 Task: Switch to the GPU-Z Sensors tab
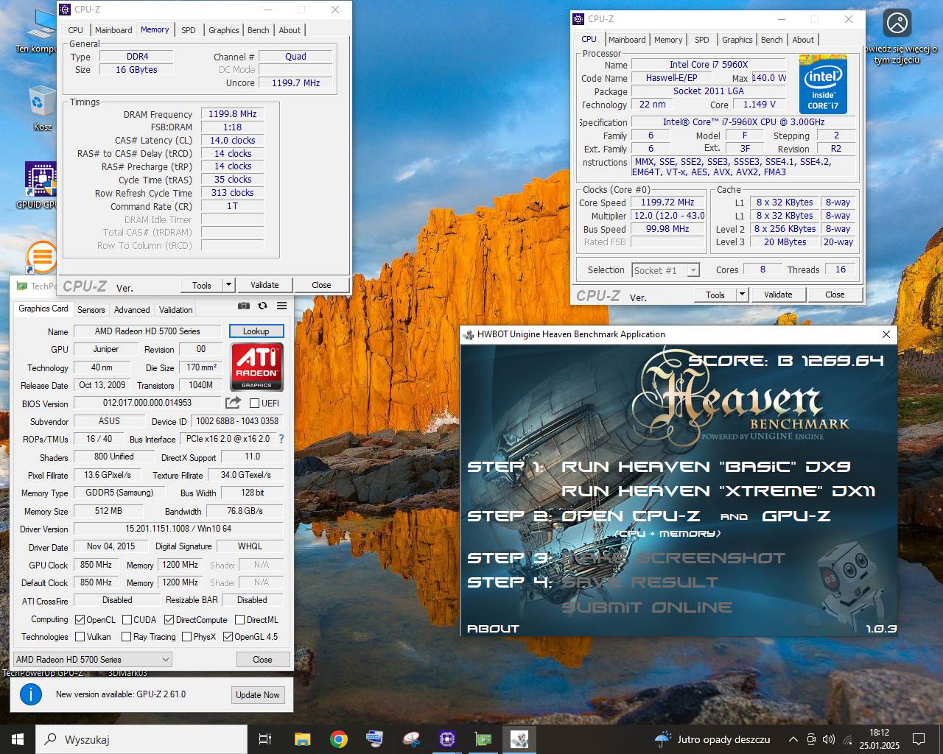point(91,310)
